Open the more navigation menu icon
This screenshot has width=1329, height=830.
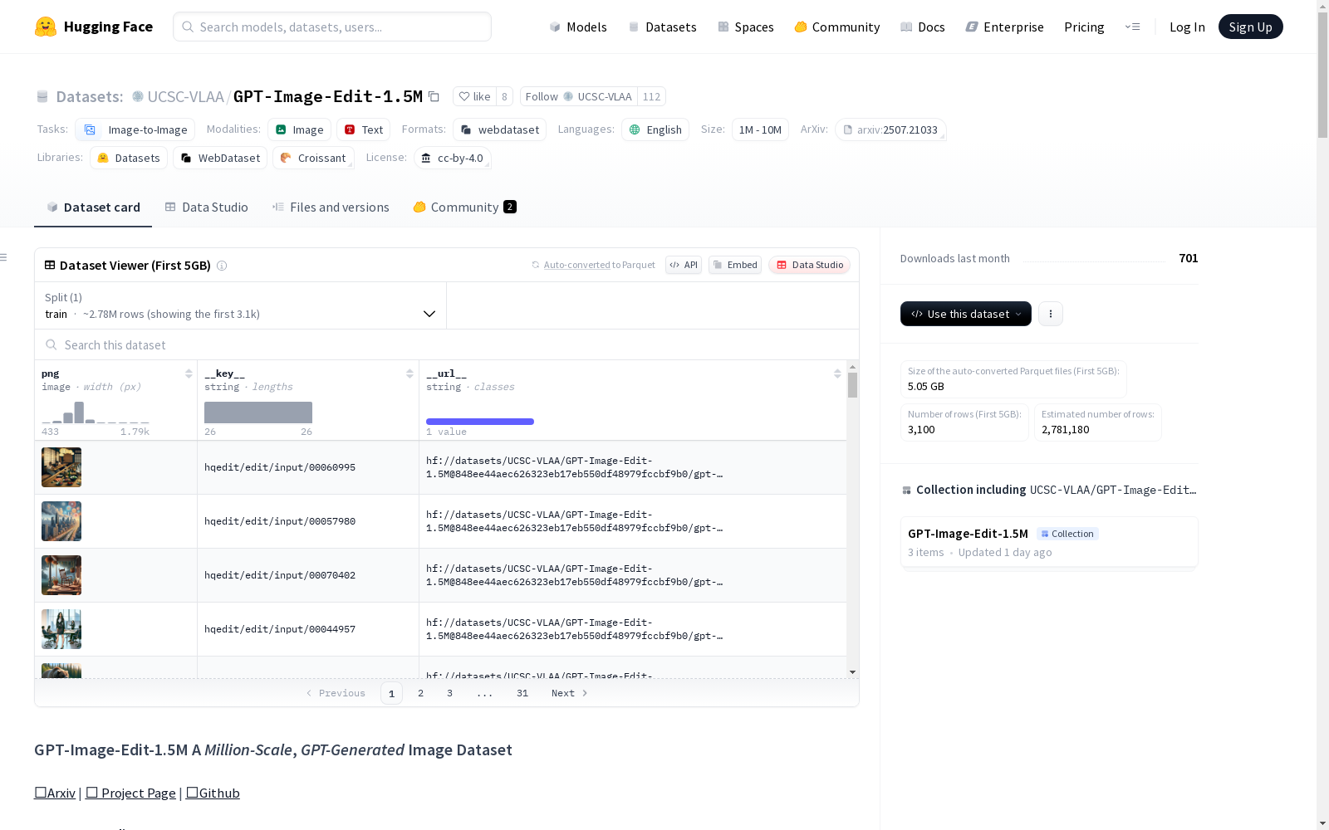tap(1132, 27)
